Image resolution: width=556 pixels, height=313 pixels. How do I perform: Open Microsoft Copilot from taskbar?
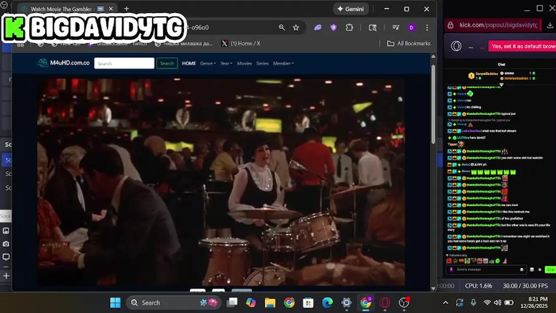(x=251, y=303)
